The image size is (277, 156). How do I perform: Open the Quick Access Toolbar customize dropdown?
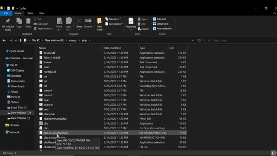(x=17, y=8)
